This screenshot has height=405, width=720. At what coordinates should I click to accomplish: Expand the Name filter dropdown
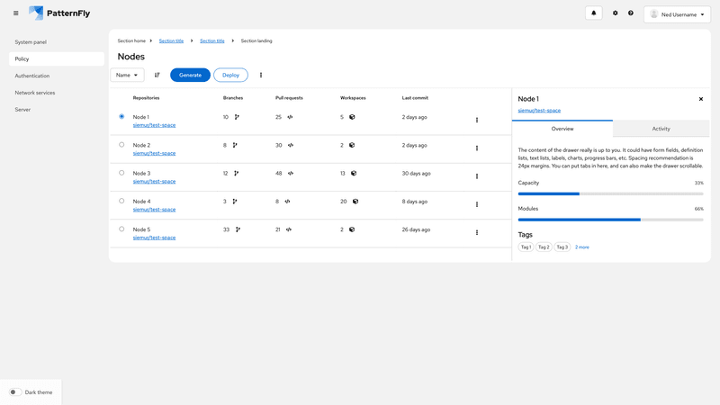point(127,76)
